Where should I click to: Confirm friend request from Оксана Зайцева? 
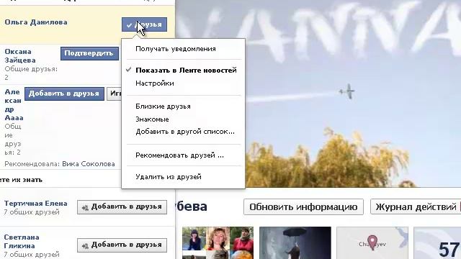tap(89, 53)
